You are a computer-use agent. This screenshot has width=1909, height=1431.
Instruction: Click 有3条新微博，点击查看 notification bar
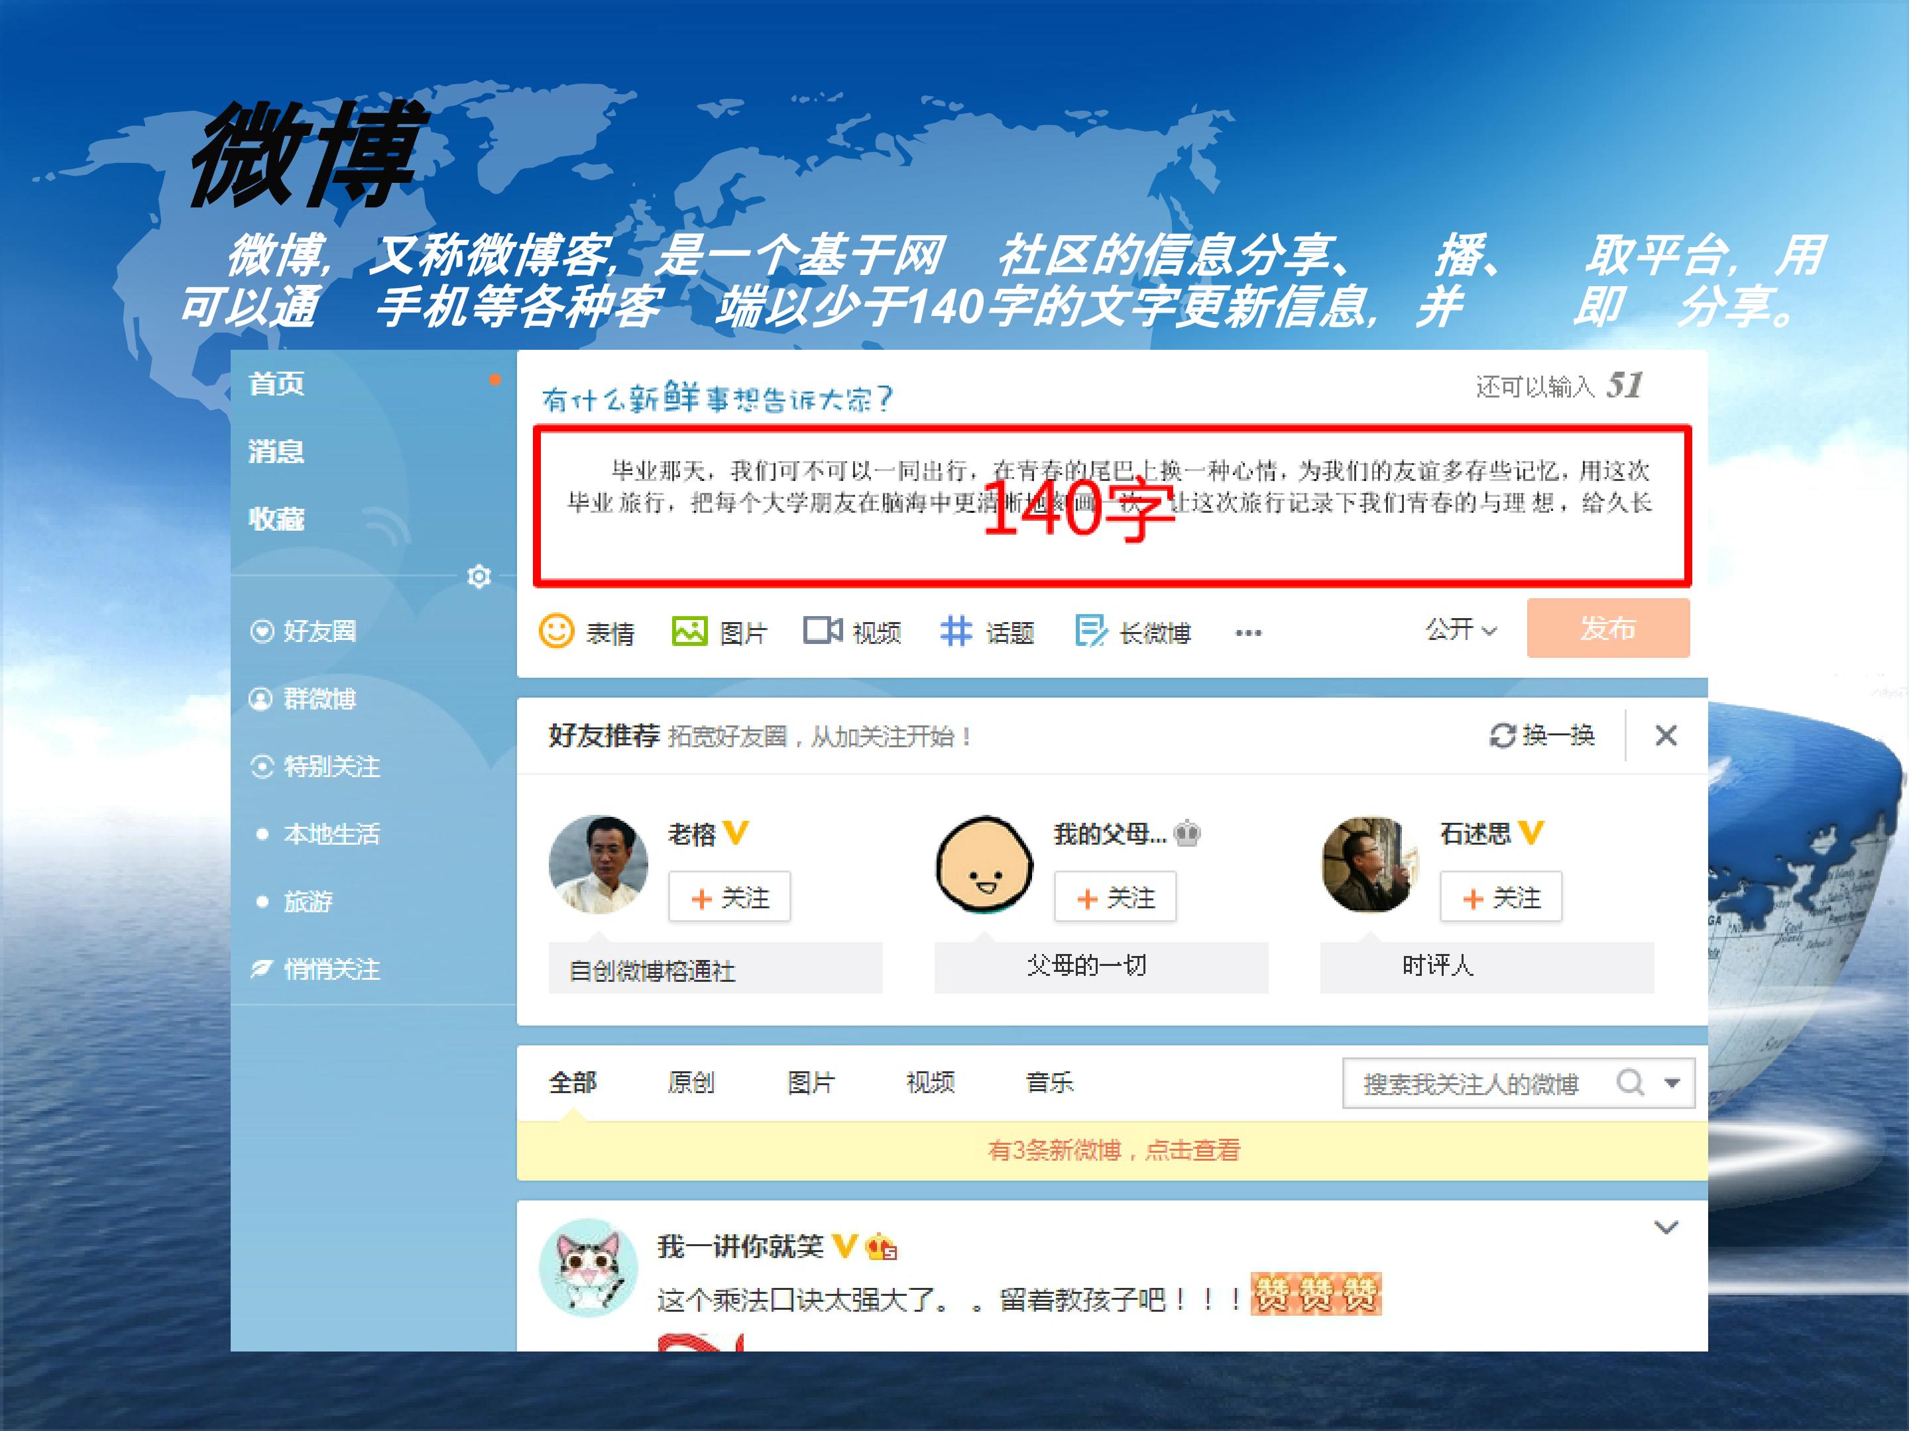1112,1150
